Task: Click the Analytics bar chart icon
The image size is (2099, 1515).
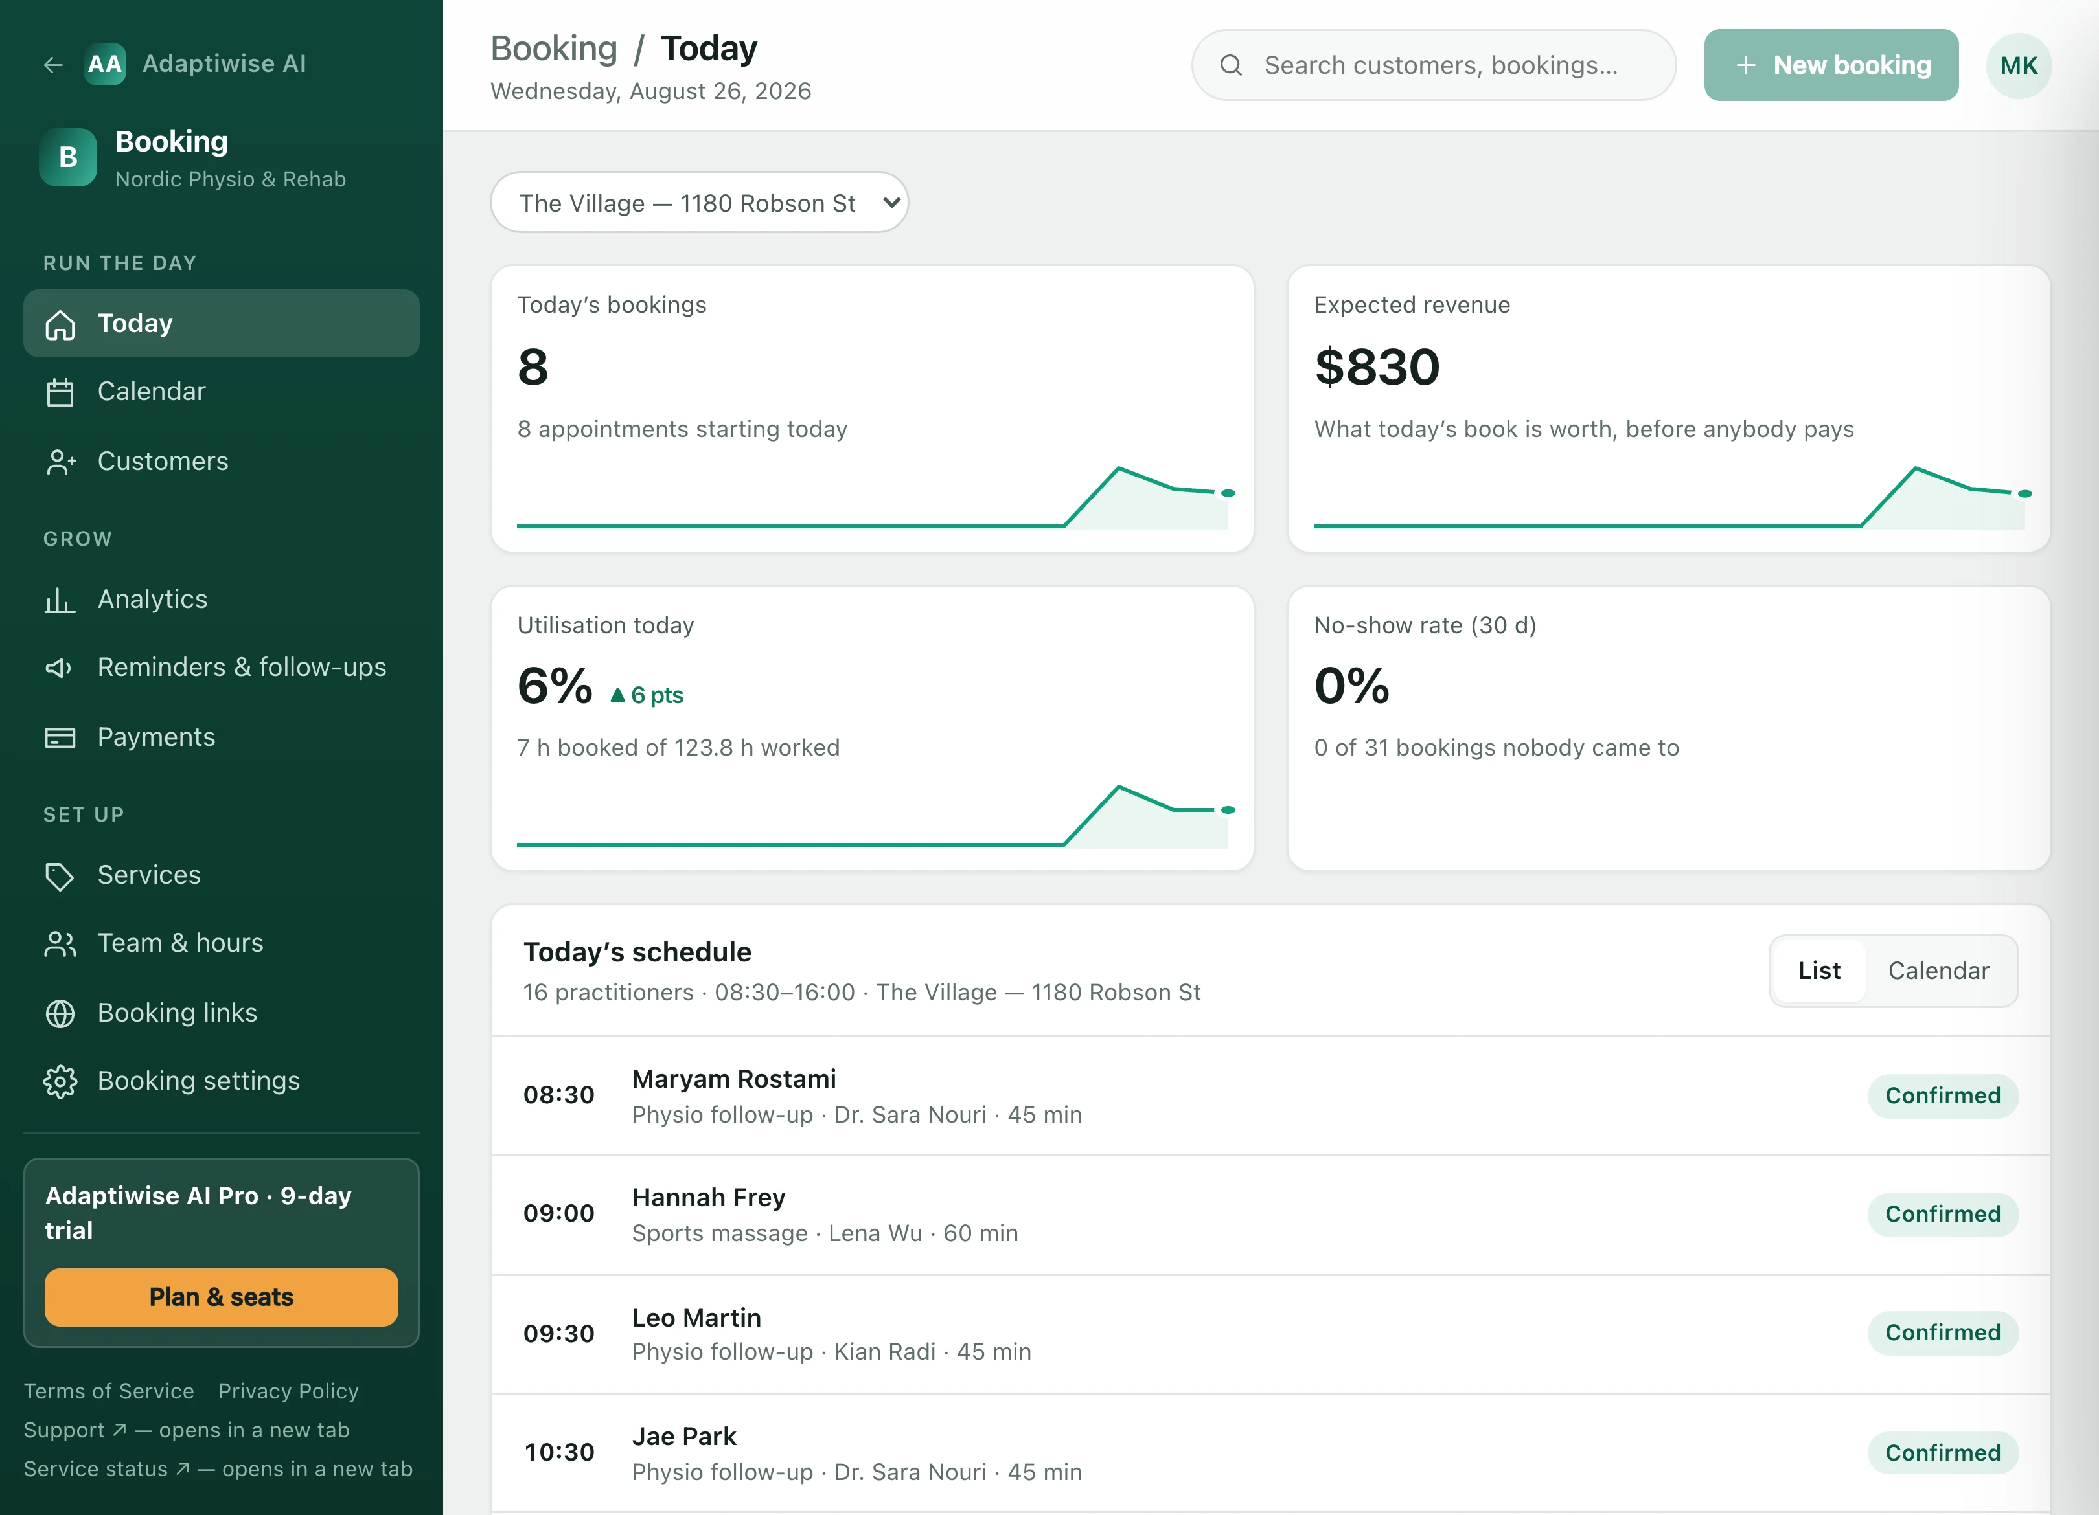Action: (x=60, y=600)
